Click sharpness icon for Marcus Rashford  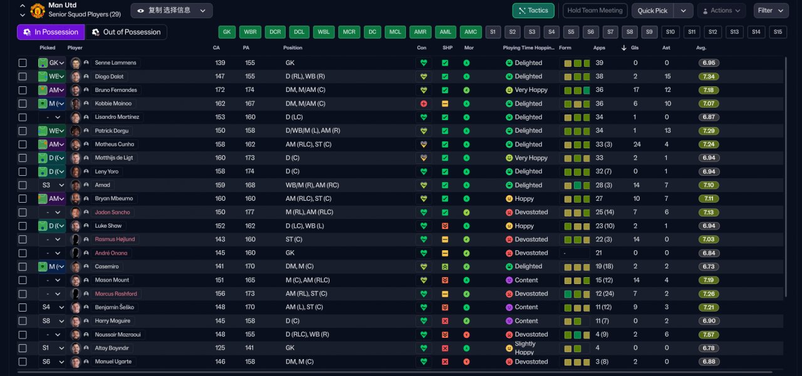click(x=445, y=294)
